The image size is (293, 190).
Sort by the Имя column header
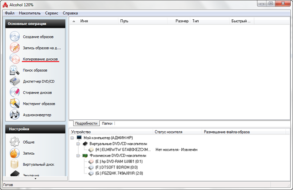point(98,21)
